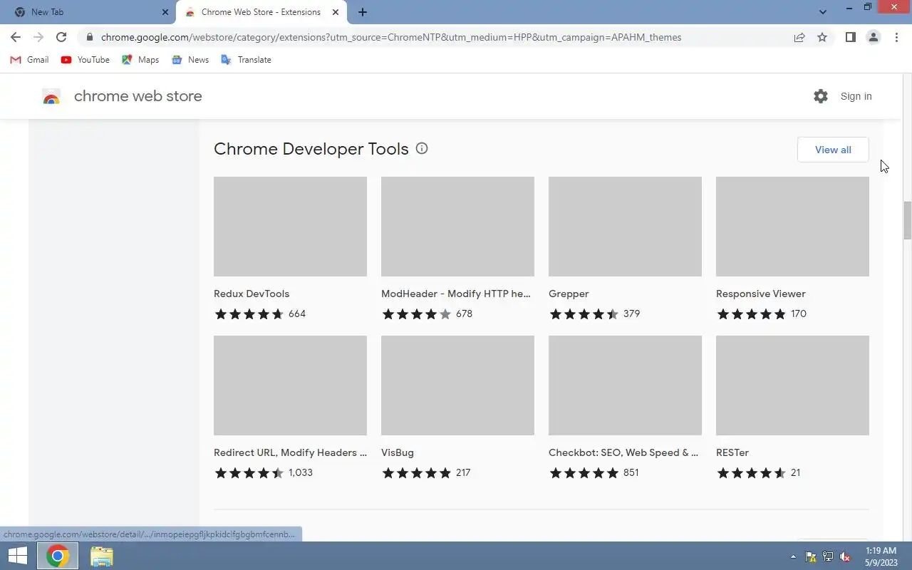This screenshot has width=912, height=570.
Task: Click the browser back arrow
Action: pos(16,37)
